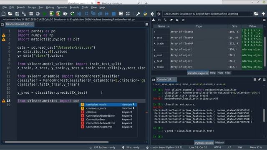The image size is (267, 150).
Task: Create a new file with the toolbar icon
Action: [3, 14]
